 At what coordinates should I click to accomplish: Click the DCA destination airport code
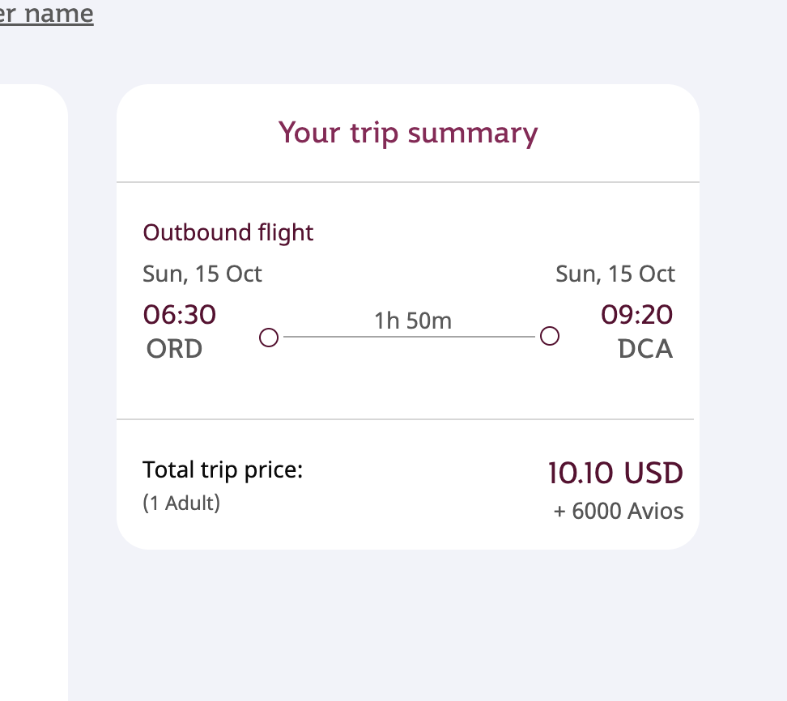coord(645,349)
